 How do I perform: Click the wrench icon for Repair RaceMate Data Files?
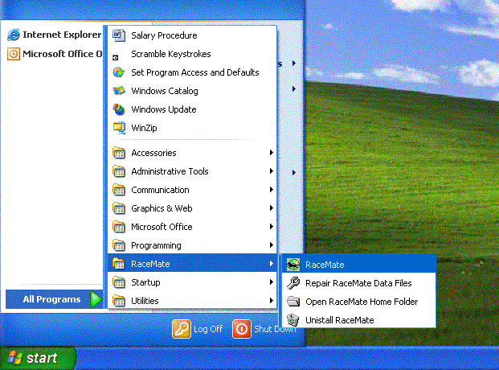[293, 283]
